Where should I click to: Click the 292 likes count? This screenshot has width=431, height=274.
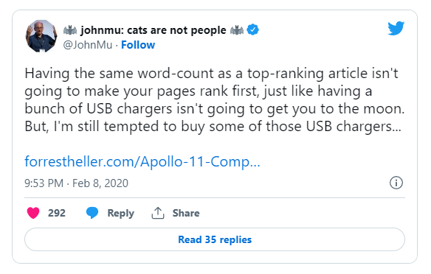click(57, 213)
